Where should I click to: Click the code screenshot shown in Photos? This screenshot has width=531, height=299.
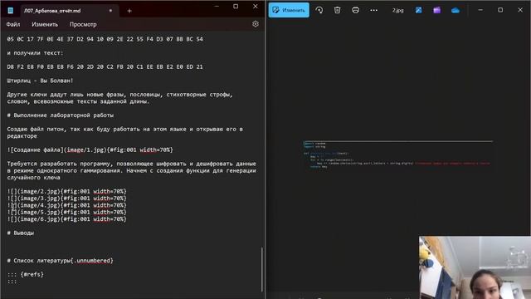pyautogui.click(x=398, y=154)
